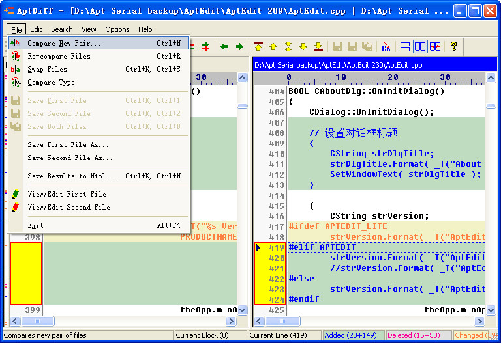501x343 pixels.
Task: Open the Help menu
Action: [145, 30]
